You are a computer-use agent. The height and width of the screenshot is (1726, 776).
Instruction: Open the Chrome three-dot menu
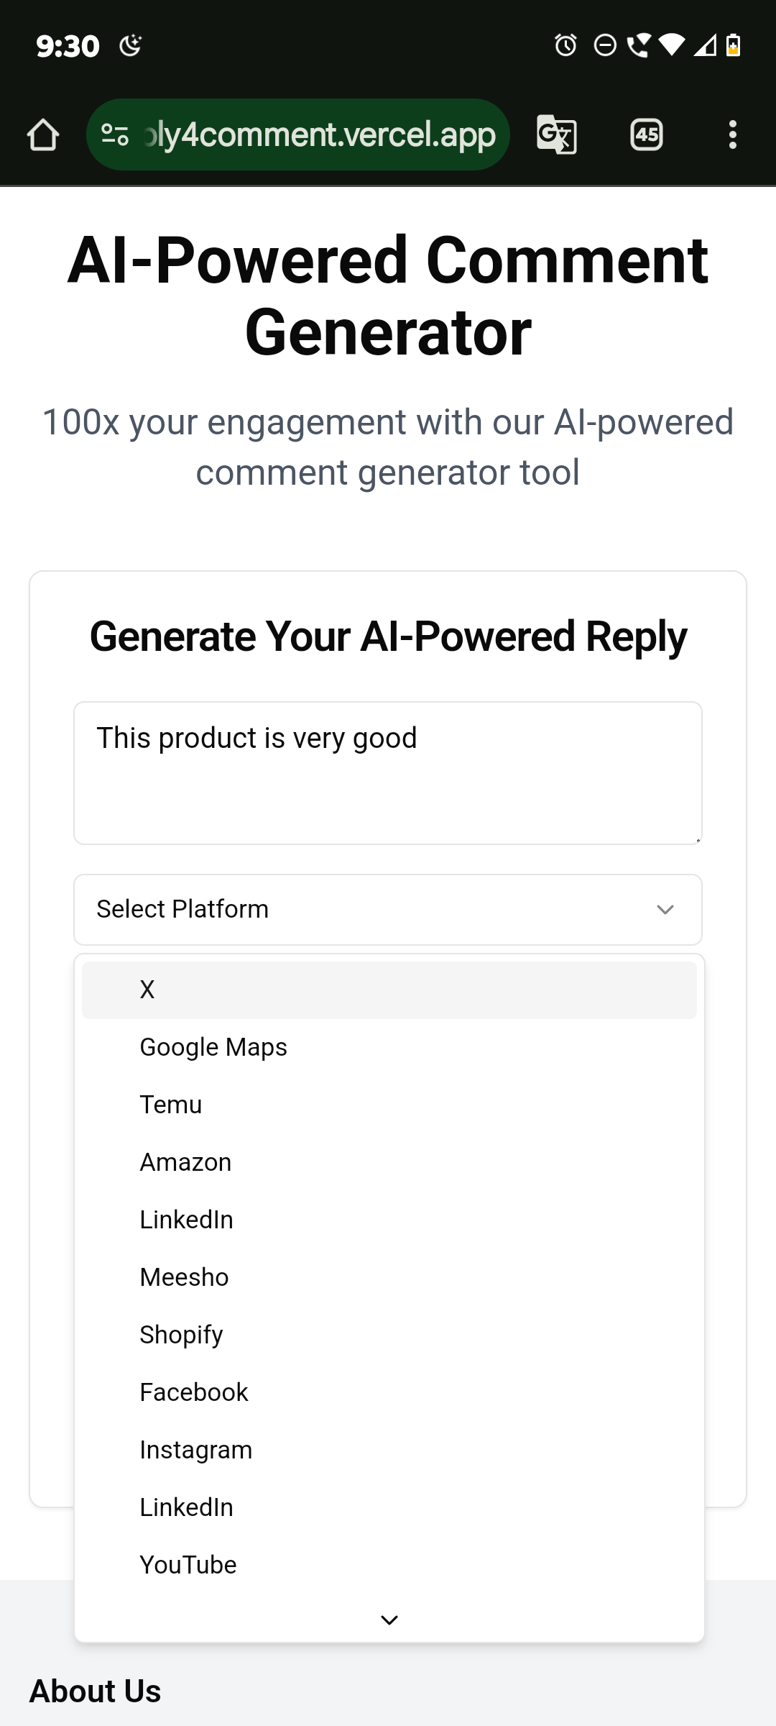pyautogui.click(x=732, y=134)
